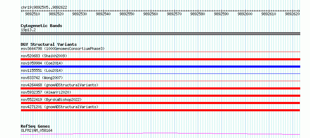Click the RefSeq Genes track title
The image size is (310, 138).
35,127
